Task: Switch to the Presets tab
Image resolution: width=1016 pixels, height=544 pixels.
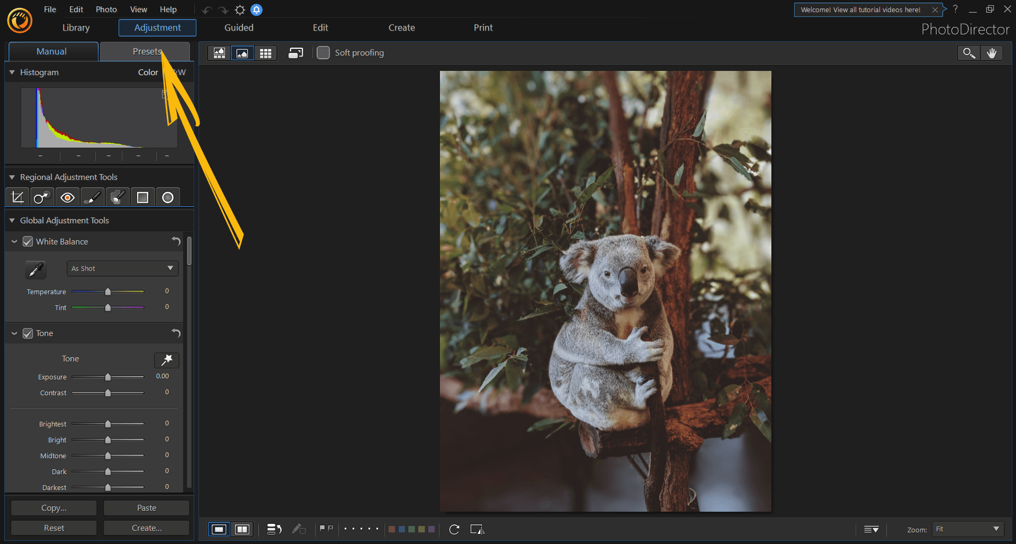Action: [145, 51]
